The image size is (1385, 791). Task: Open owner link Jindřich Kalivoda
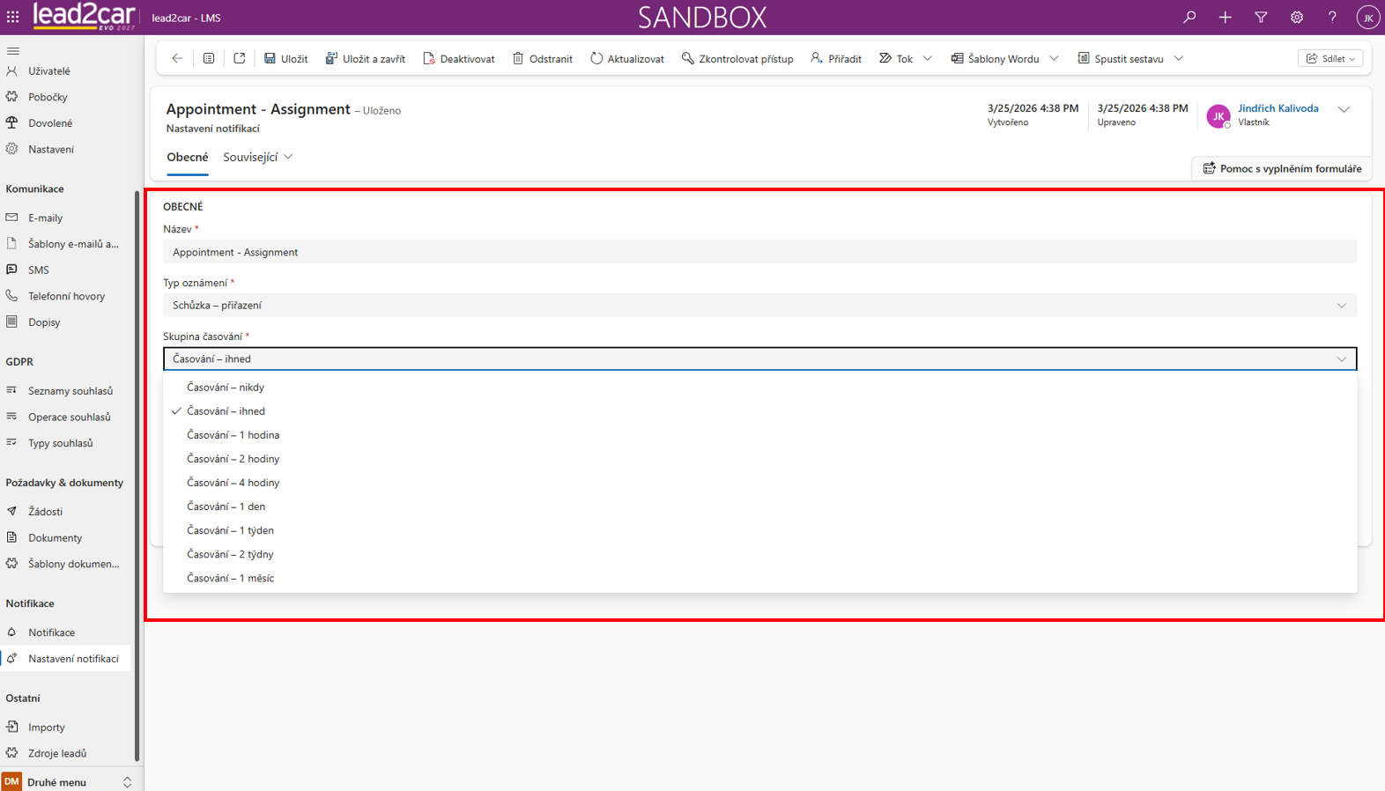click(x=1278, y=108)
